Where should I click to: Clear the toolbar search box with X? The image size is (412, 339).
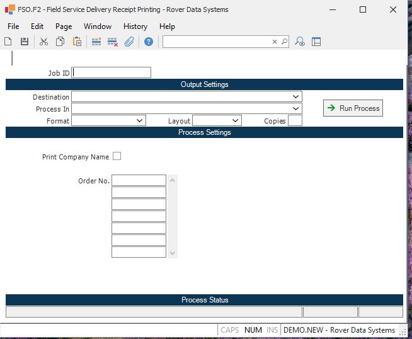275,42
